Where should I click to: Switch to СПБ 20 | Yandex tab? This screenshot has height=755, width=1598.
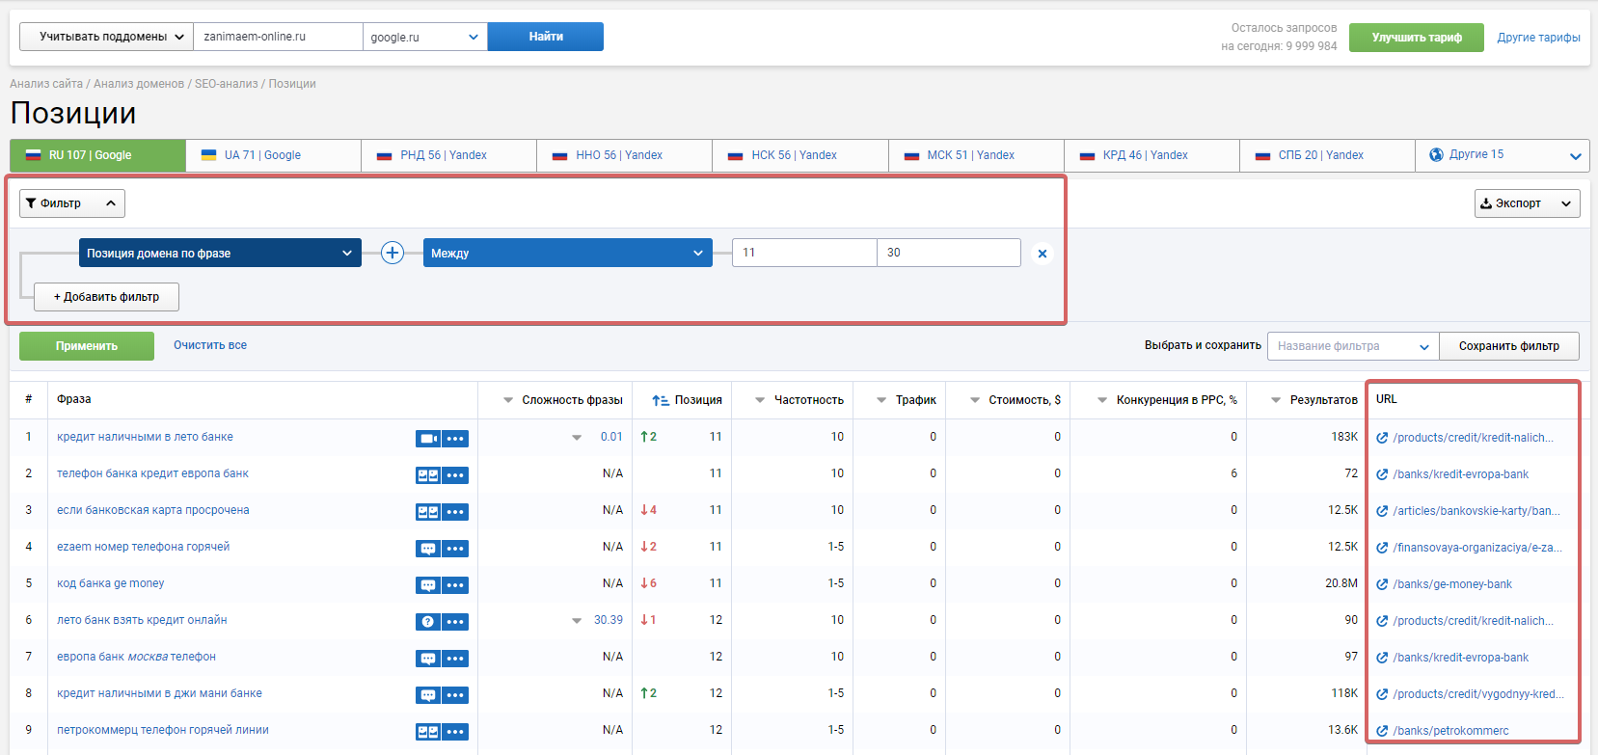click(1327, 155)
